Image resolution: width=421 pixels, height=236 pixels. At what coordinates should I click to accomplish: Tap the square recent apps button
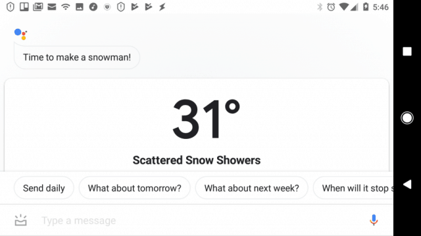point(407,51)
